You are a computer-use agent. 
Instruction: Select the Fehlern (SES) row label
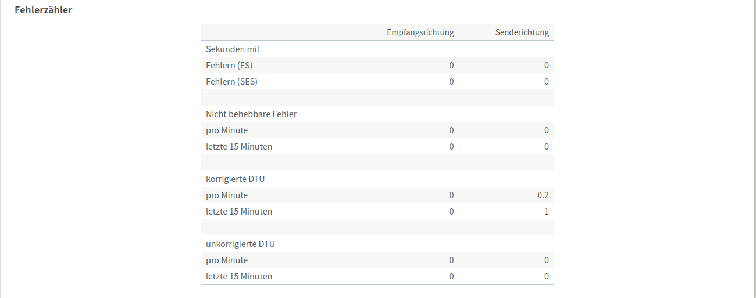231,82
